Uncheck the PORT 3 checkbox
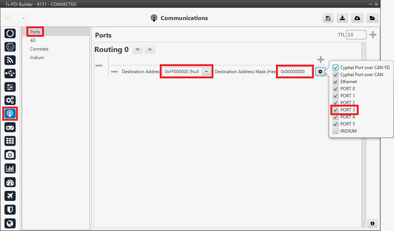 tap(336, 110)
